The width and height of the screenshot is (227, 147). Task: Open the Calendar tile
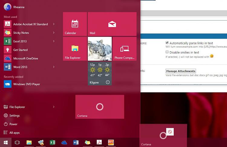(75, 24)
